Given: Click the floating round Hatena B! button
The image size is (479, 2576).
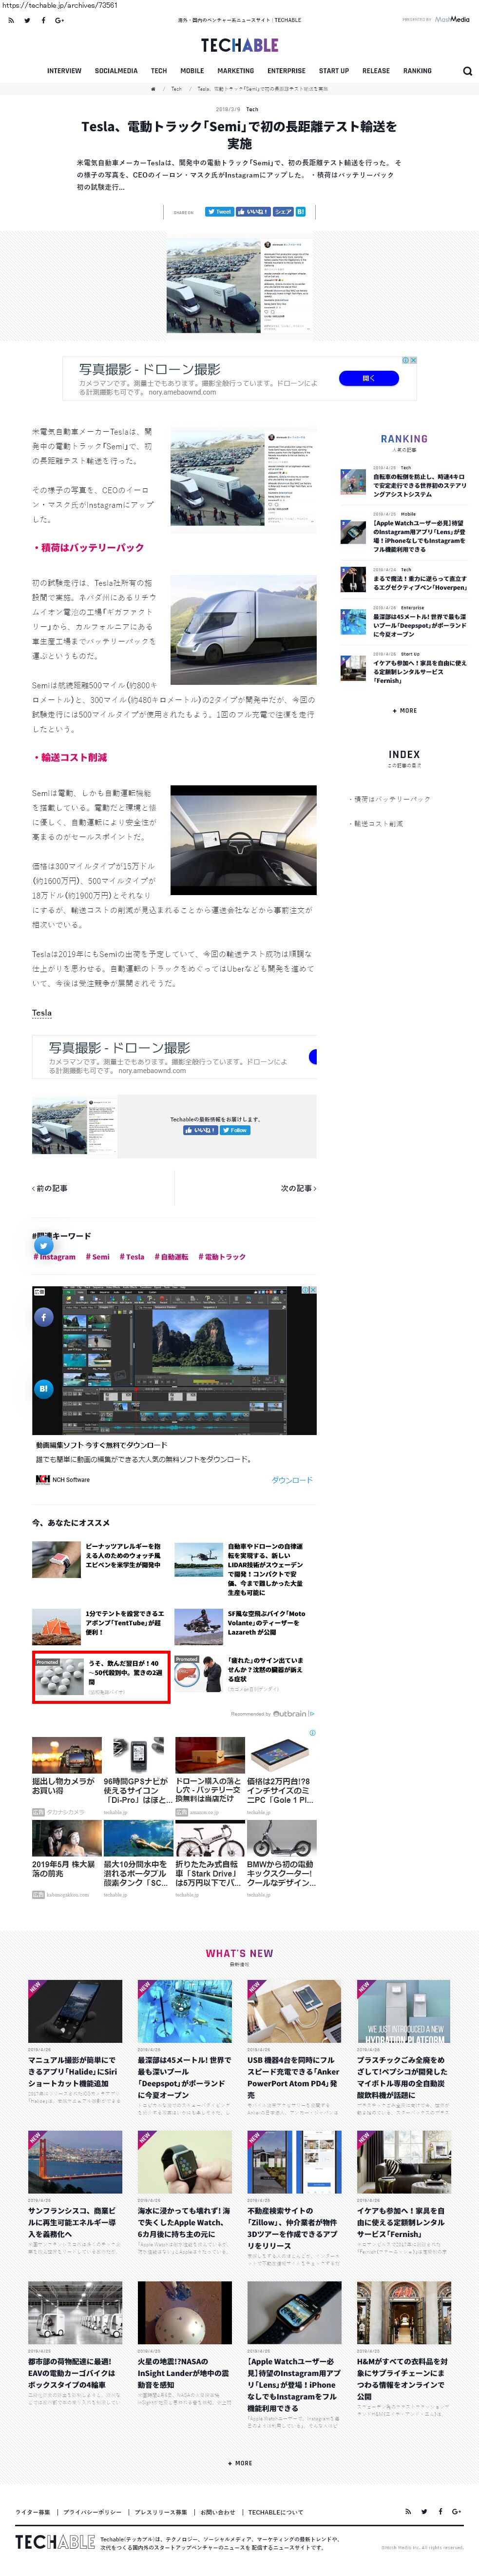Looking at the screenshot, I should (x=43, y=1388).
